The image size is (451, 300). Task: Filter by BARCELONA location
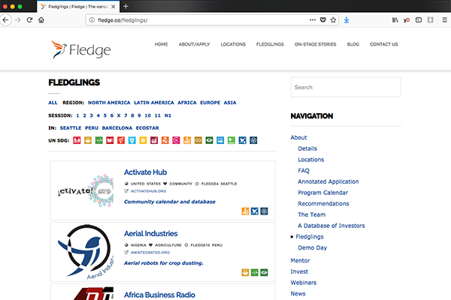117,127
